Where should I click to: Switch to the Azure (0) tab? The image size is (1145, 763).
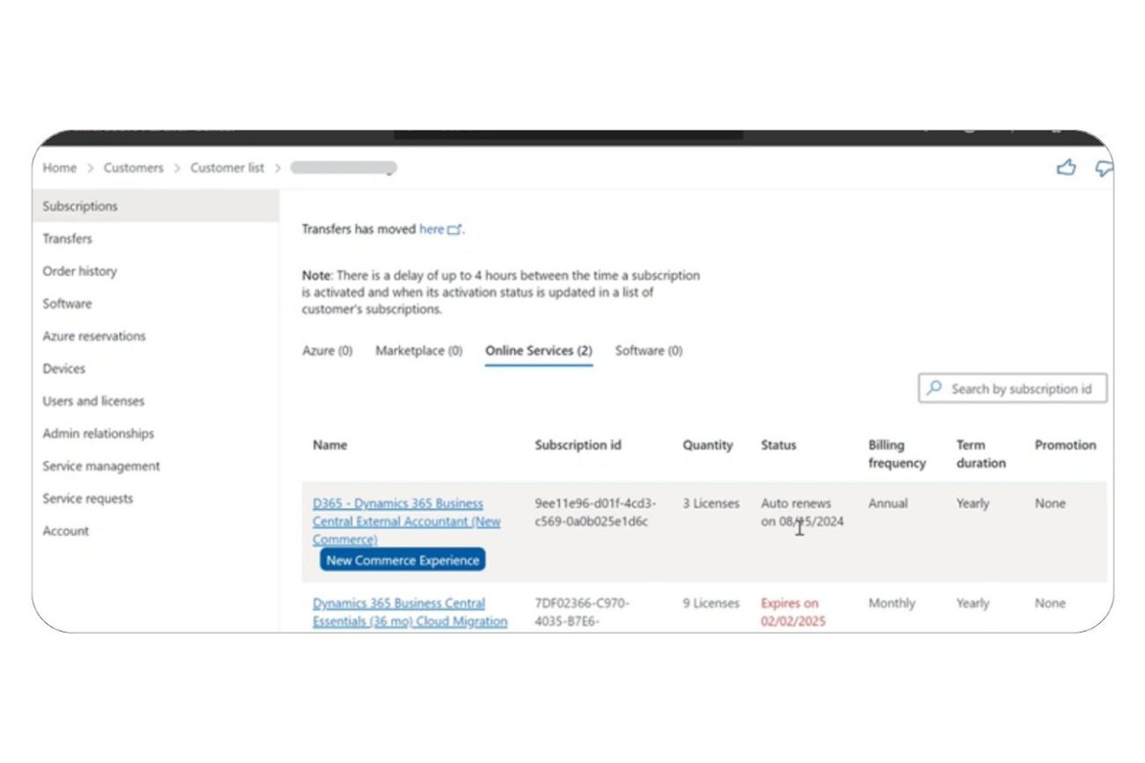pyautogui.click(x=328, y=350)
